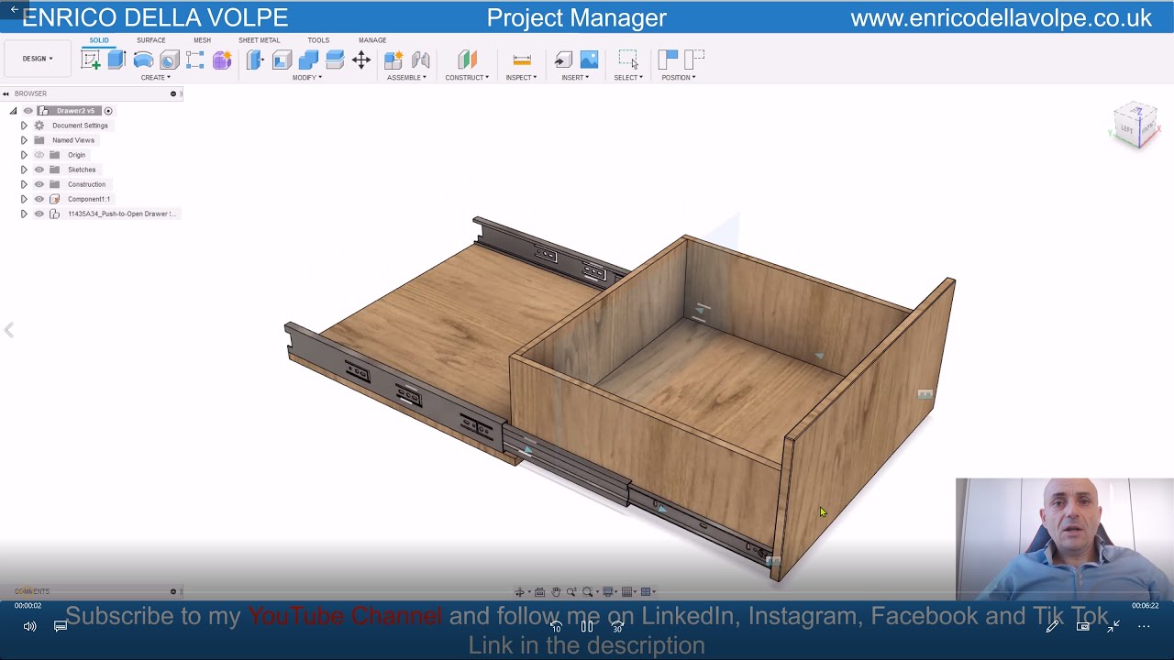Select the Press Pull tool
The width and height of the screenshot is (1174, 660).
tap(255, 60)
